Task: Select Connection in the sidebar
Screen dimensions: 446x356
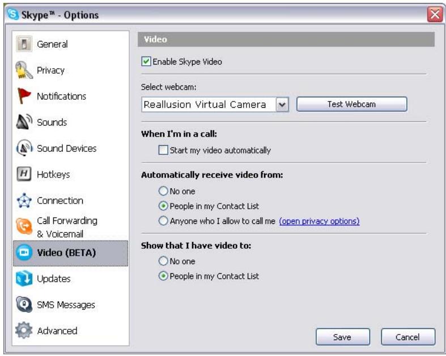Action: coord(60,201)
